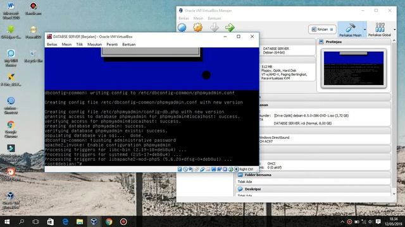Click the network adapter status bar icon
The width and height of the screenshot is (405, 227).
click(x=197, y=169)
